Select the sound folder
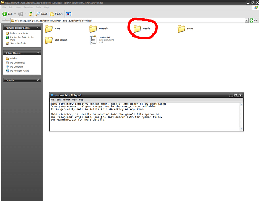 (185, 29)
